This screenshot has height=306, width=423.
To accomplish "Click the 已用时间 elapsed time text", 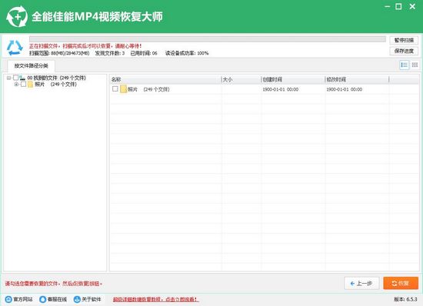I will tap(144, 53).
